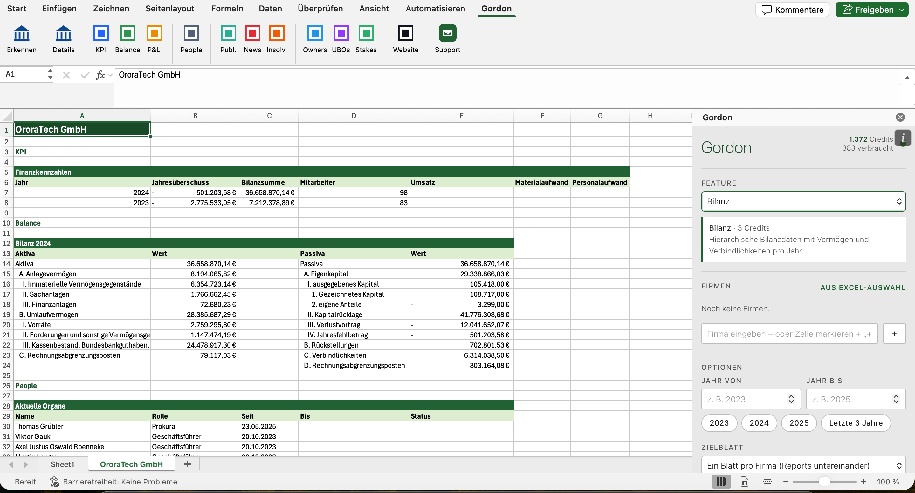915x493 pixels.
Task: Open the Start ribbon tab
Action: pyautogui.click(x=17, y=9)
